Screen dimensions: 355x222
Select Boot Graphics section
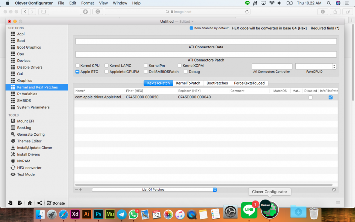click(29, 47)
